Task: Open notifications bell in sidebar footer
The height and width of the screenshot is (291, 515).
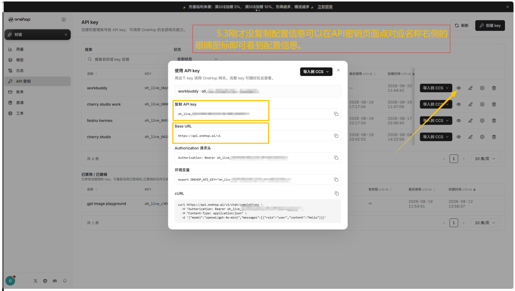Action: [65, 281]
